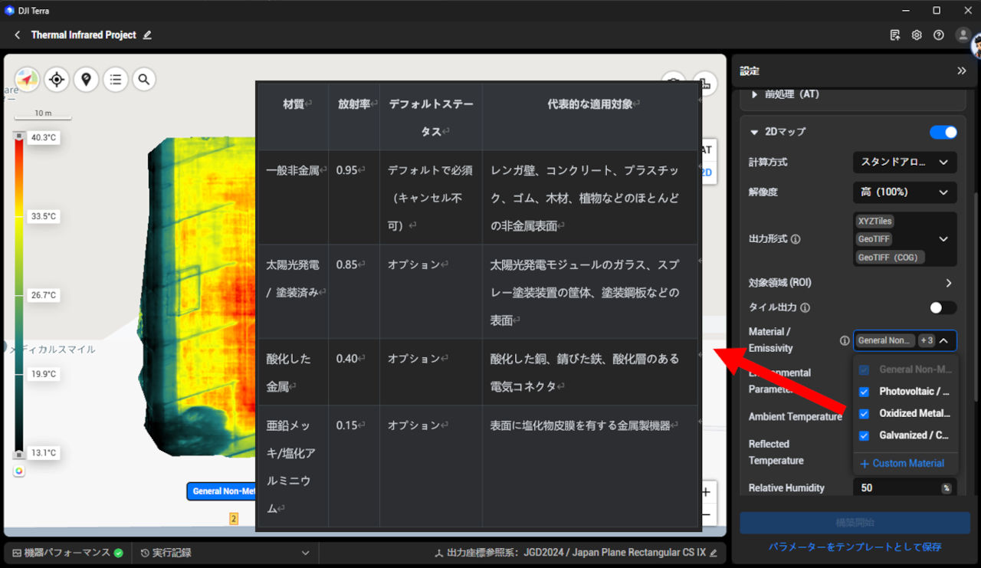Image resolution: width=981 pixels, height=568 pixels.
Task: Zoom in the map with the plus button
Action: click(706, 492)
